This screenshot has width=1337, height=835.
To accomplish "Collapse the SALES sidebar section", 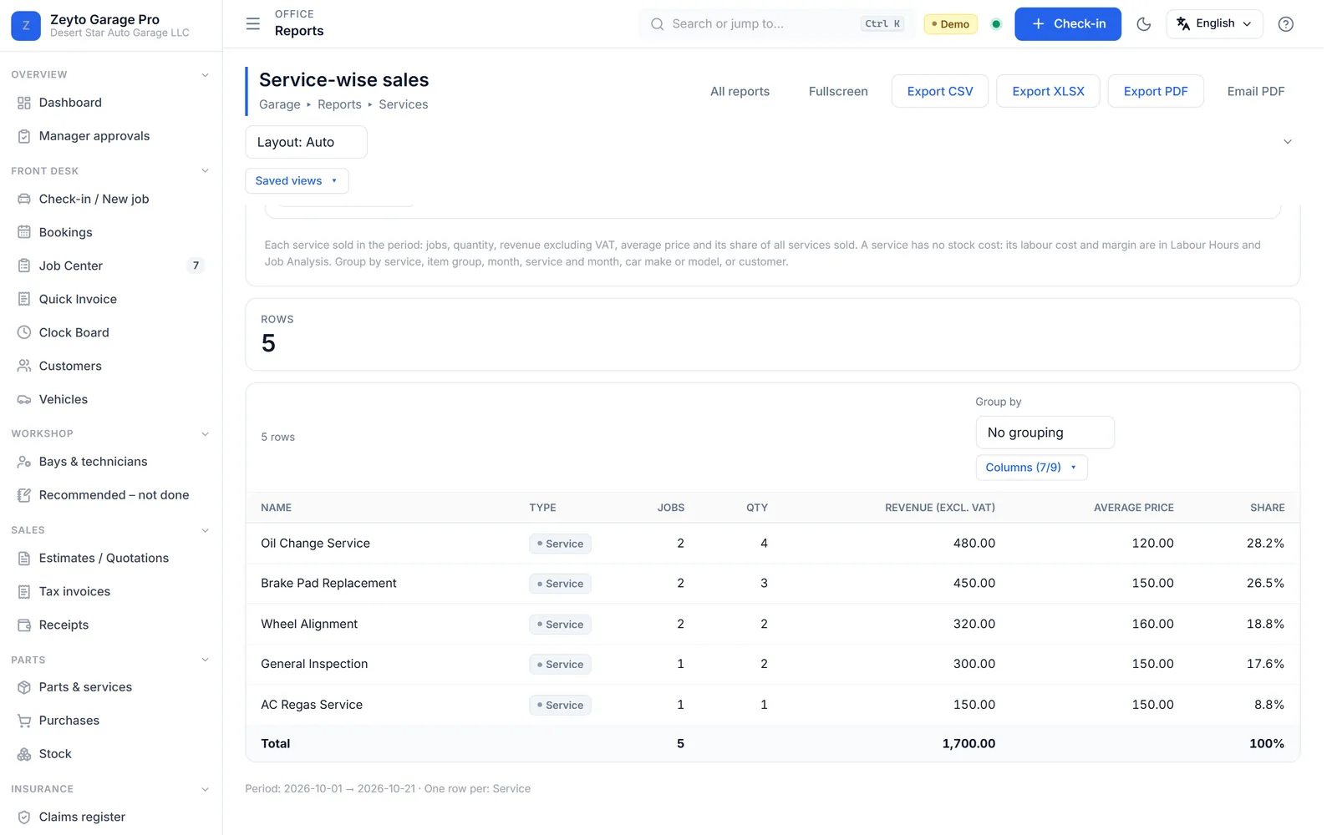I will pos(206,530).
